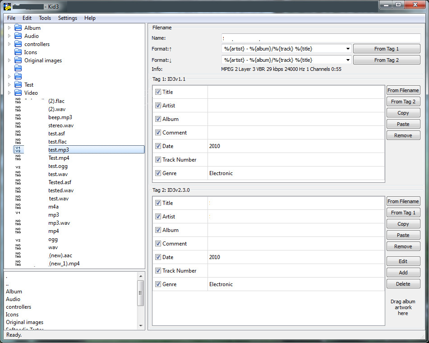The width and height of the screenshot is (429, 343).
Task: Open the Settings menu
Action: point(68,18)
